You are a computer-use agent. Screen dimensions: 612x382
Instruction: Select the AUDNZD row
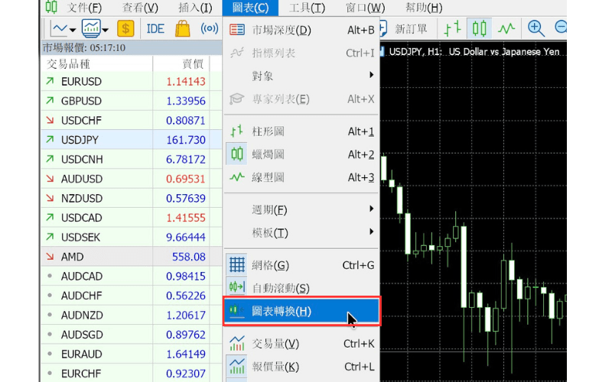click(132, 316)
